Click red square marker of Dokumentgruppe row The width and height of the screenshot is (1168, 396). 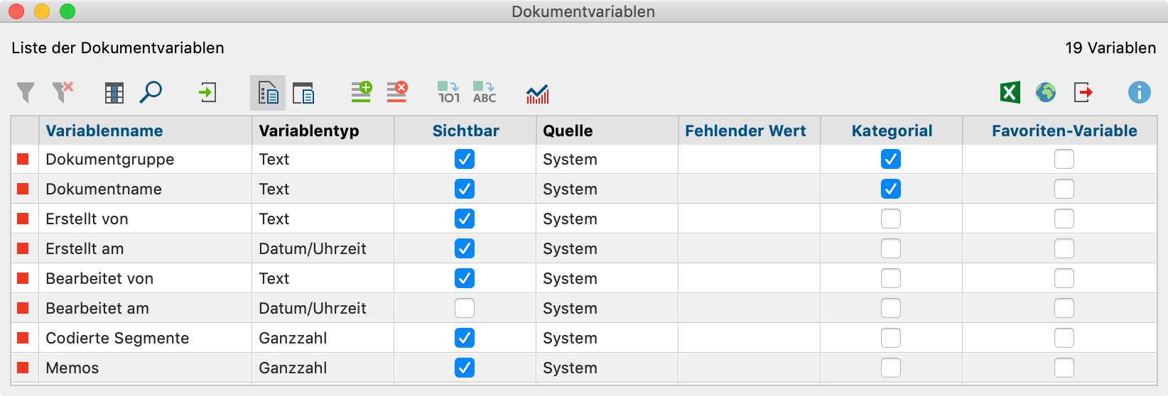(23, 159)
